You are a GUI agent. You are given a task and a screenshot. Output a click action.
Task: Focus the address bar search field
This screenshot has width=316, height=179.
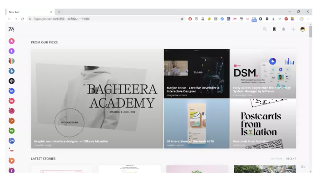coord(106,19)
